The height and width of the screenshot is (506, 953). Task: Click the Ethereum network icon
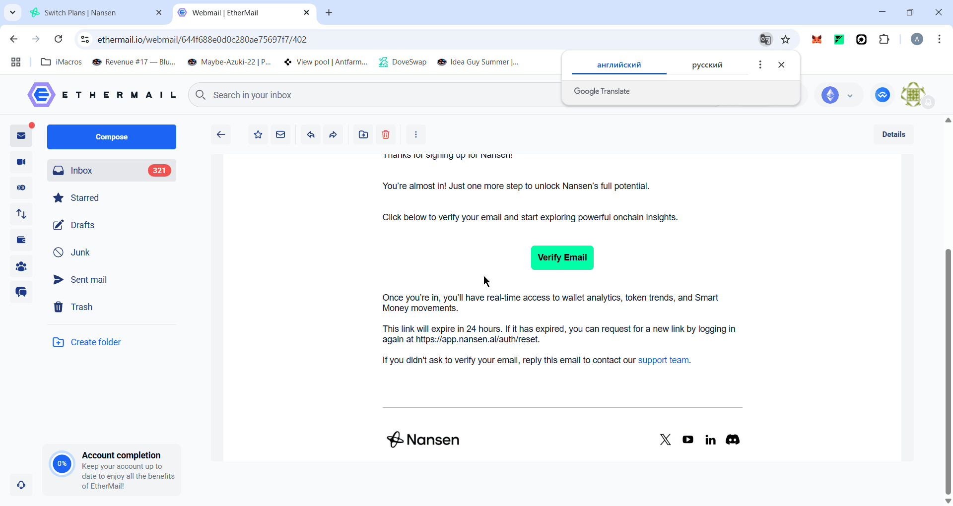[x=830, y=95]
